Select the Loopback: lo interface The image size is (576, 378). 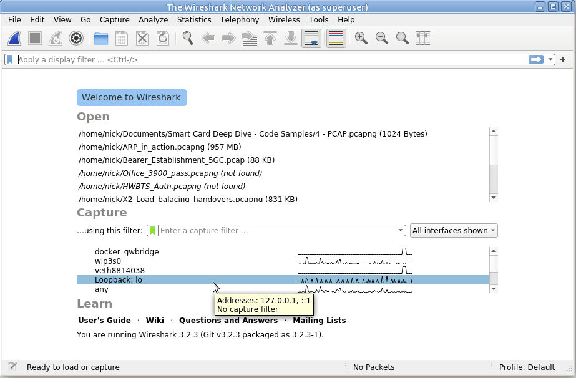click(x=283, y=280)
